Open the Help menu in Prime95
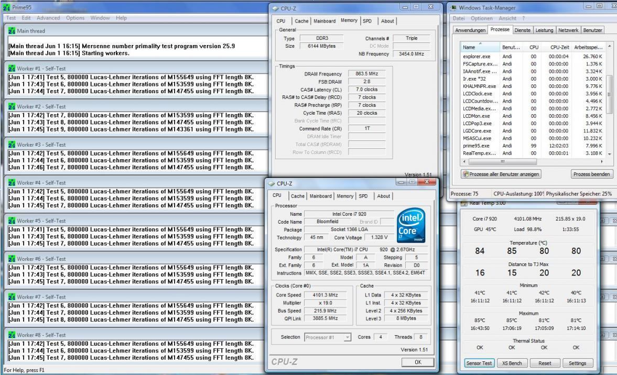 [121, 18]
